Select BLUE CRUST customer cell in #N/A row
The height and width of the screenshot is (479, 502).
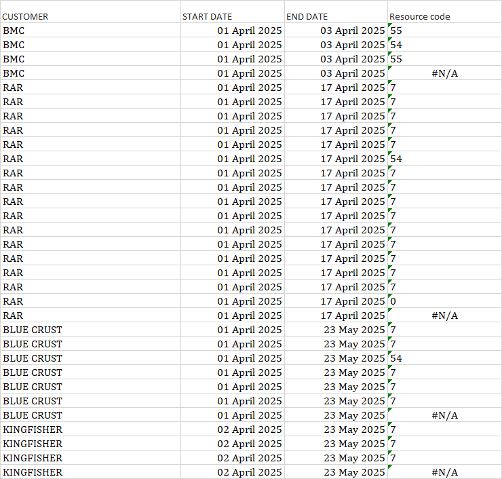coord(91,415)
